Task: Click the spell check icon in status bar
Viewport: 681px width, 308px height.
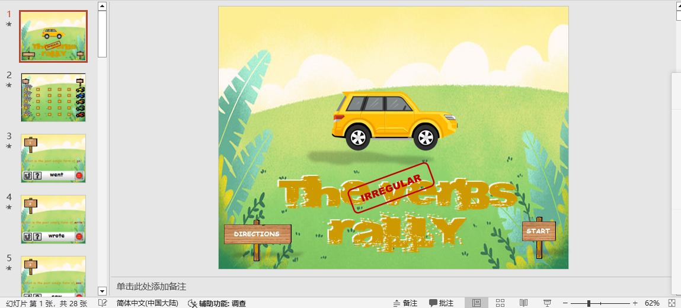Action: point(103,303)
